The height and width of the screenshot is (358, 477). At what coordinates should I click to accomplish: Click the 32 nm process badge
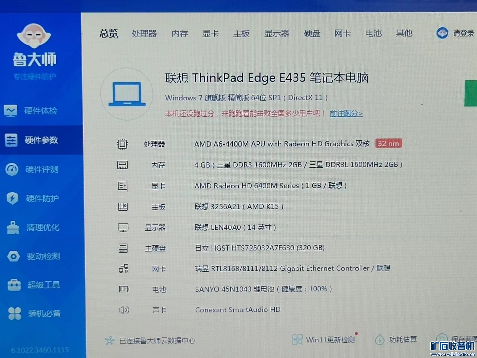click(x=388, y=143)
